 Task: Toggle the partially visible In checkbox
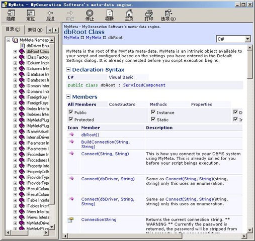point(235,119)
